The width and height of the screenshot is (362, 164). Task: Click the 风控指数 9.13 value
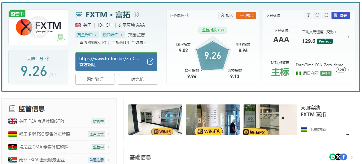235,76
